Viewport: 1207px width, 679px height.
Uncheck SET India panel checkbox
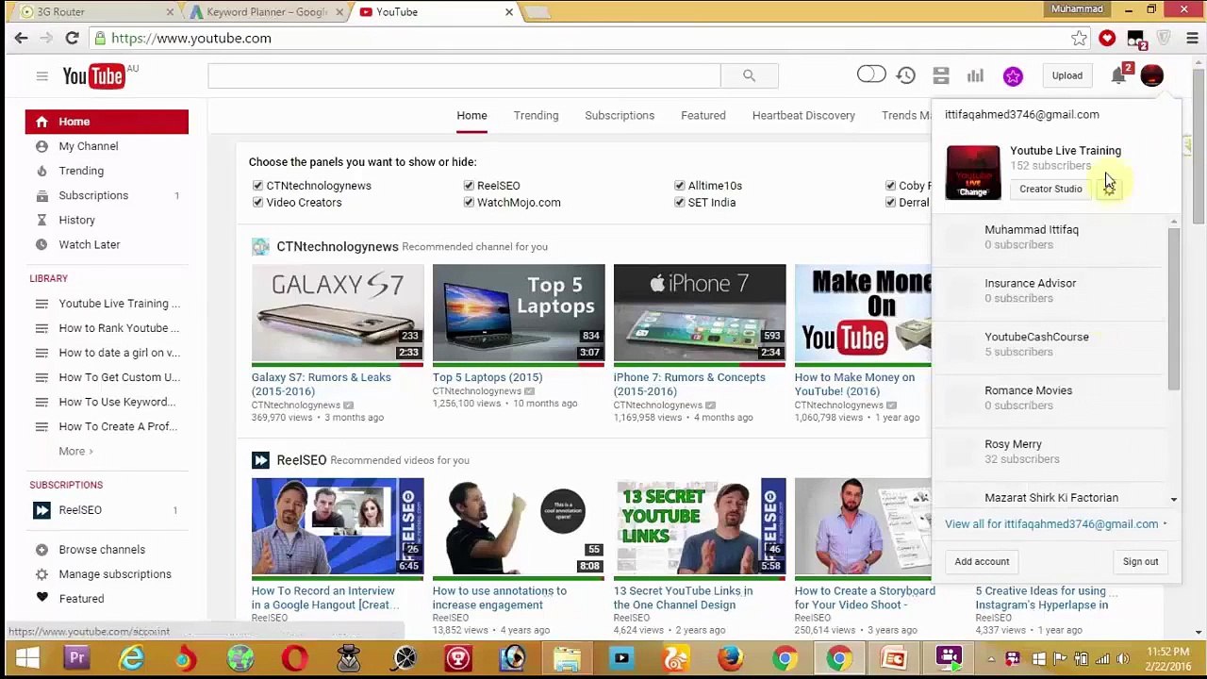[x=679, y=203]
